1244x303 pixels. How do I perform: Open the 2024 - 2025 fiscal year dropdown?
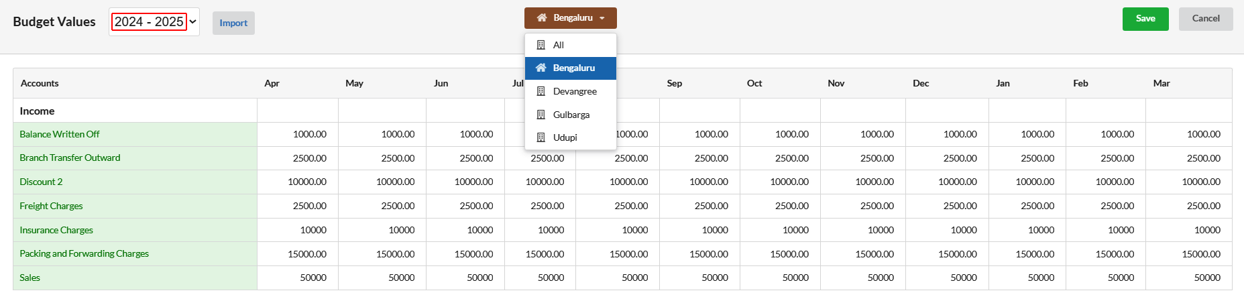[x=154, y=21]
